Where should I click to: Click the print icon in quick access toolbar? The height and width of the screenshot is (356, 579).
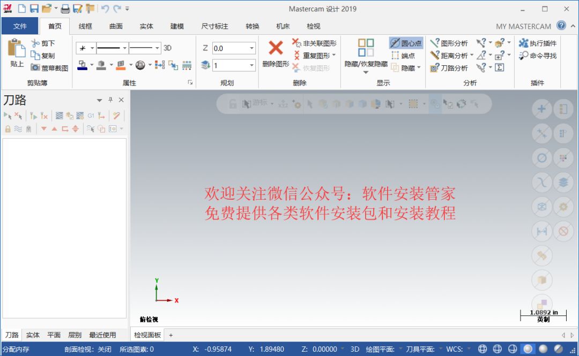tap(65, 9)
